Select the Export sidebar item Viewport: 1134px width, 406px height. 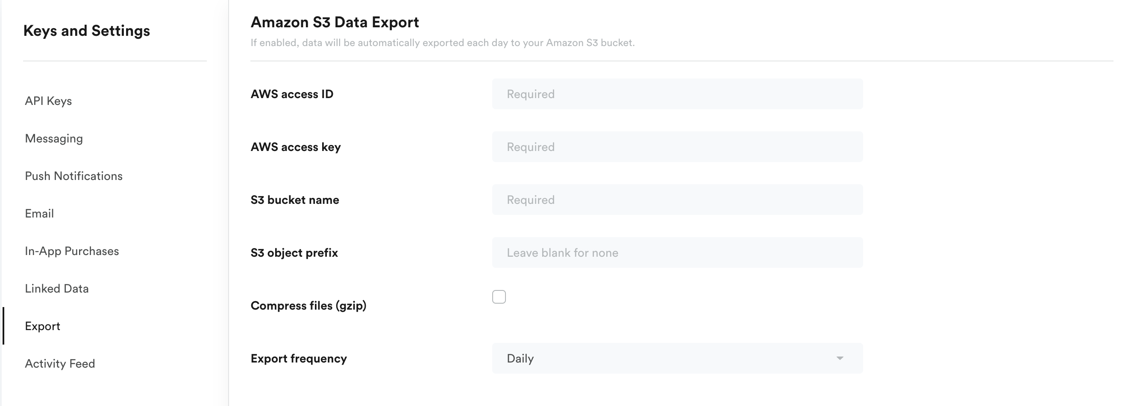click(x=43, y=326)
